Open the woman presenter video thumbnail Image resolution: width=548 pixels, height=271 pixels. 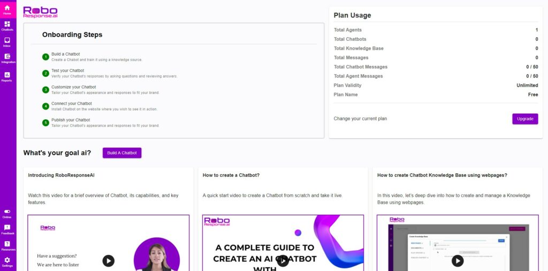[108, 243]
